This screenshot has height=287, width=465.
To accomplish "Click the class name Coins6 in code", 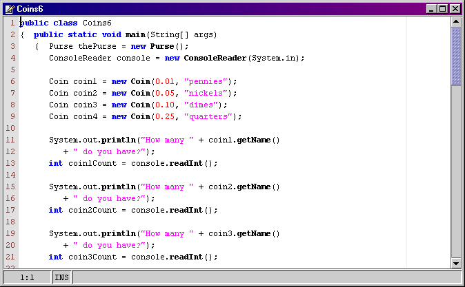I will (x=97, y=23).
